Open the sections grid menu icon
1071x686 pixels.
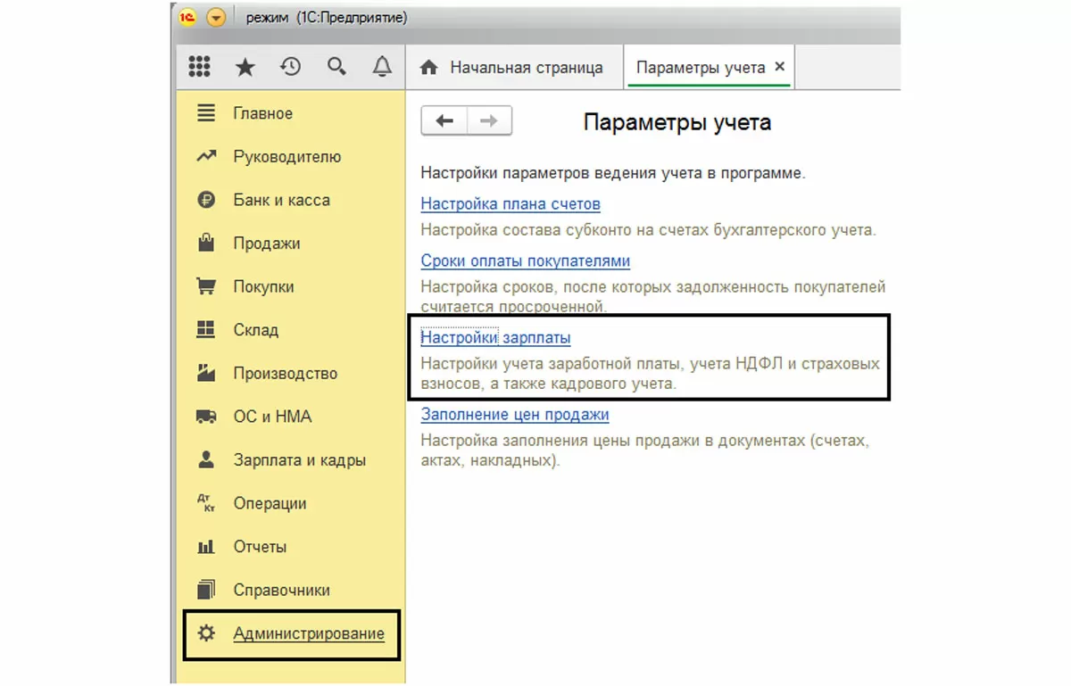199,67
